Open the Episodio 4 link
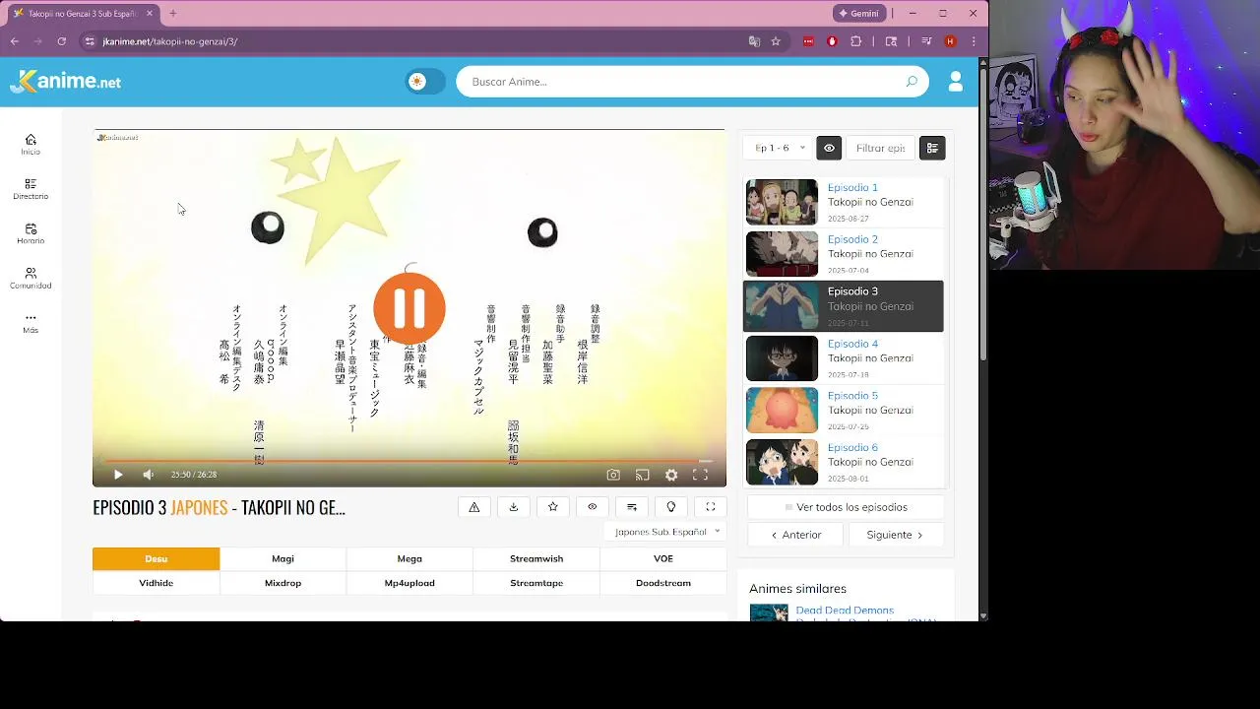 click(852, 344)
